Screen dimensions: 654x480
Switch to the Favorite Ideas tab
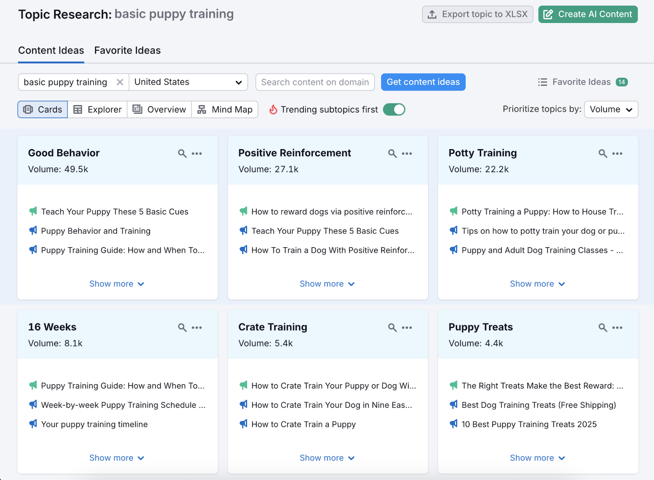click(127, 50)
